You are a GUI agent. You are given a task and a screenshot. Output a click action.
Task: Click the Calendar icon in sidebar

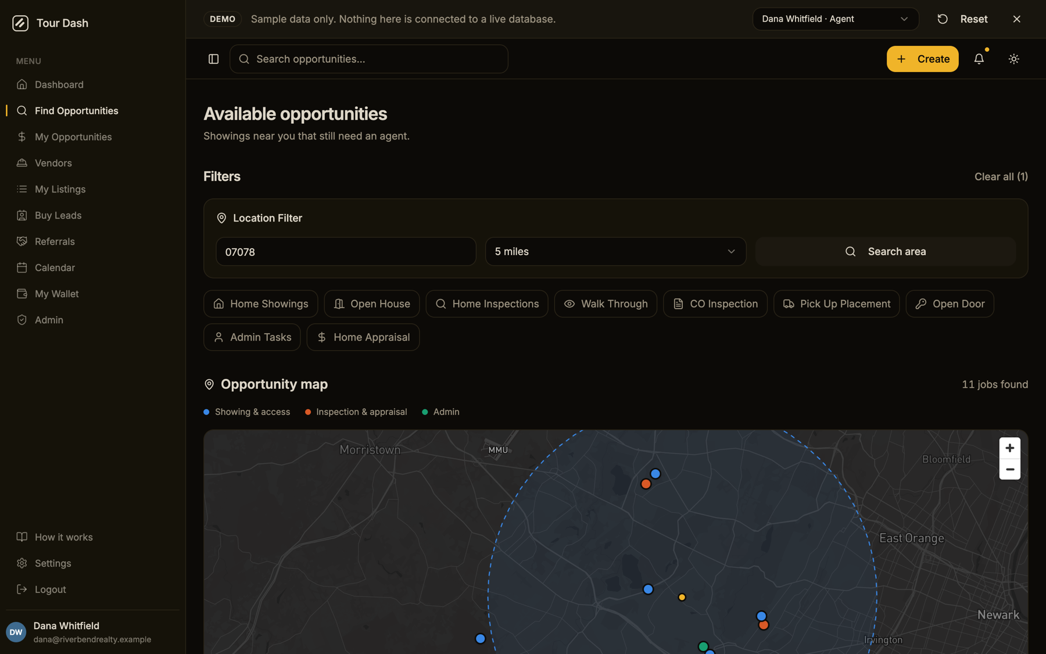(x=22, y=267)
